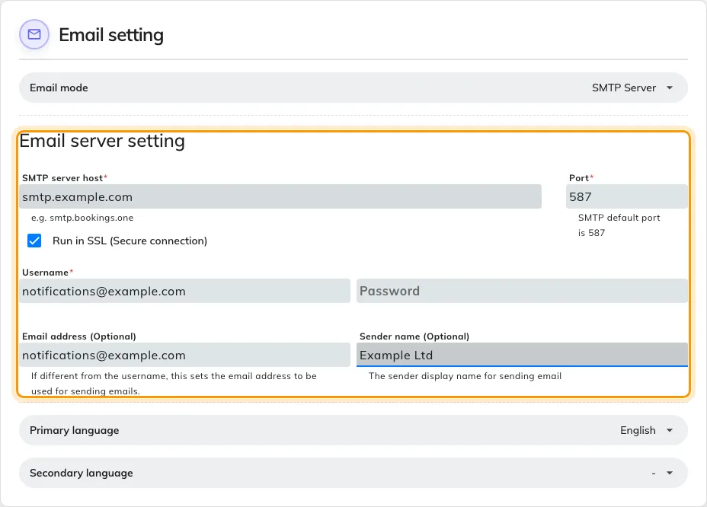
Task: Click the SMTP server host input field
Action: [280, 196]
